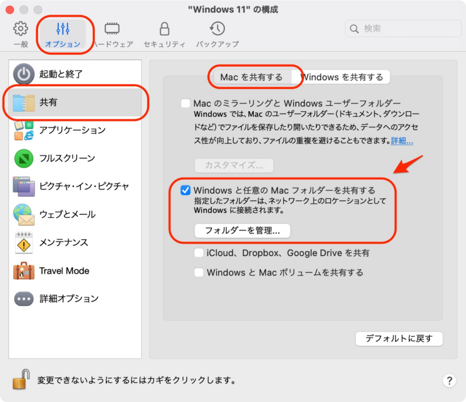466x402 pixels.
Task: Enable Mac のミラーリング user folders checkbox
Action: [x=185, y=104]
